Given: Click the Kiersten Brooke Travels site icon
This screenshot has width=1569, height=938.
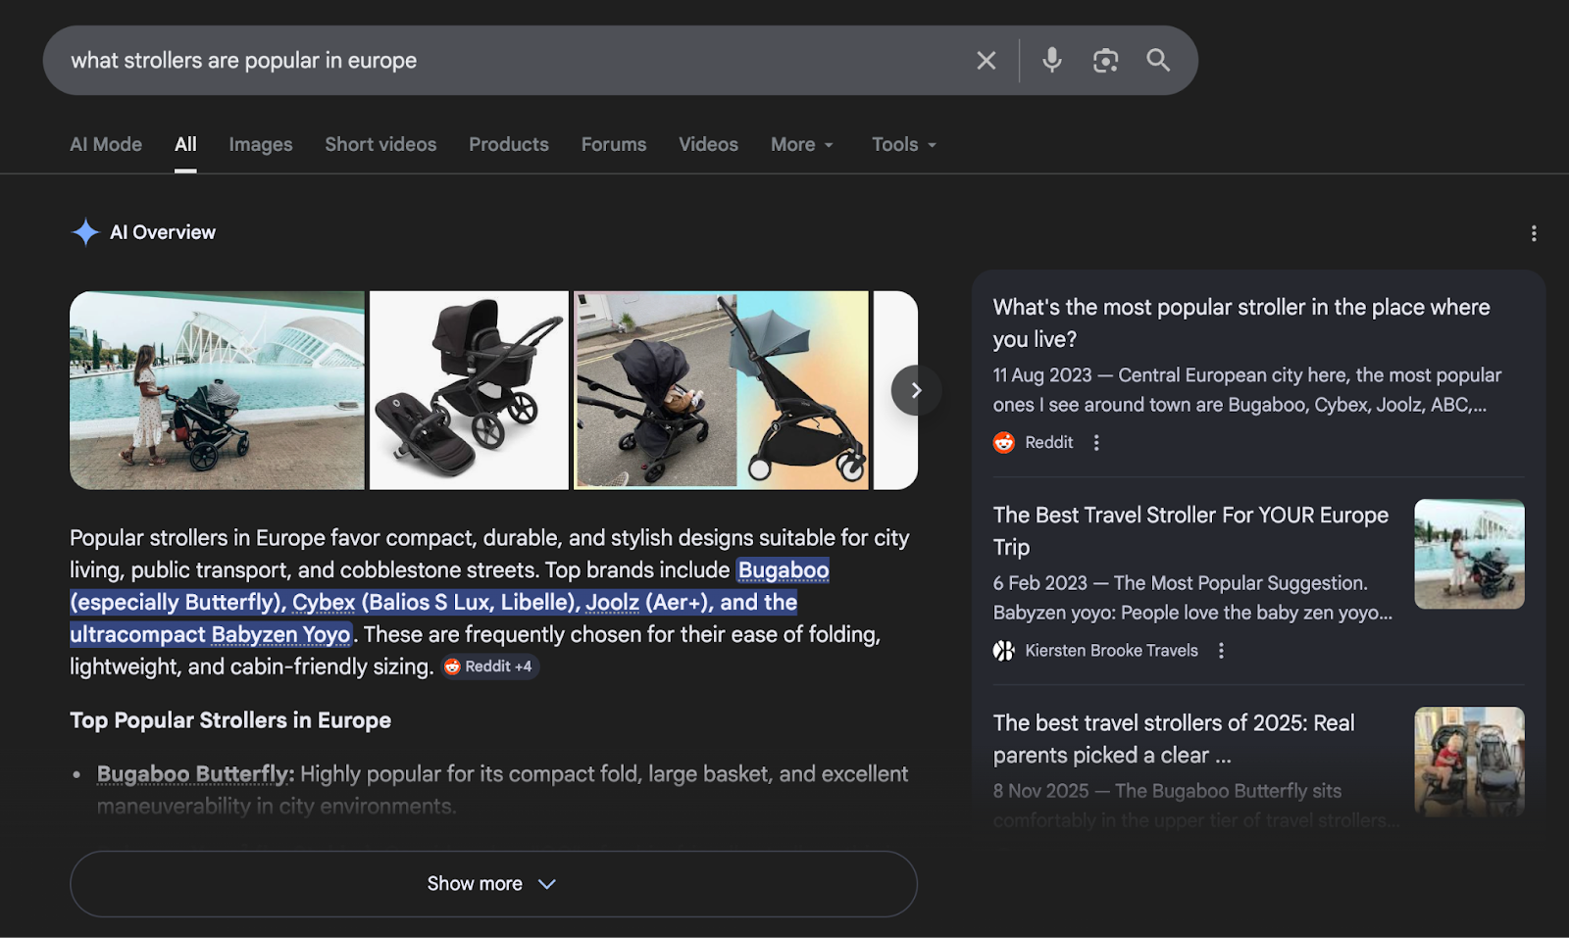Looking at the screenshot, I should coord(1004,650).
